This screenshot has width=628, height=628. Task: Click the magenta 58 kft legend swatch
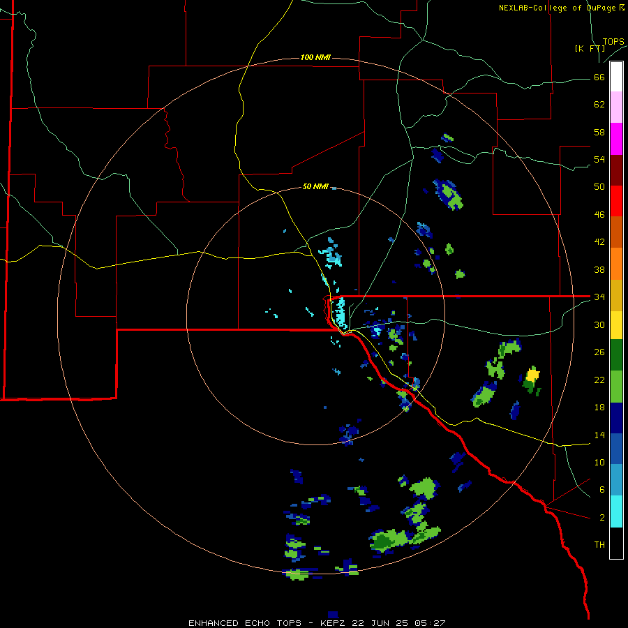[x=616, y=139]
